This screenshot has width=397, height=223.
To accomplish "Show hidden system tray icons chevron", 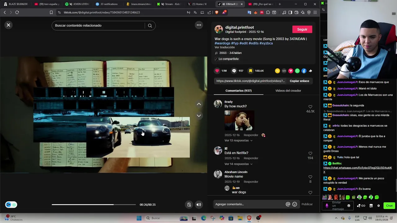I will coord(336,218).
